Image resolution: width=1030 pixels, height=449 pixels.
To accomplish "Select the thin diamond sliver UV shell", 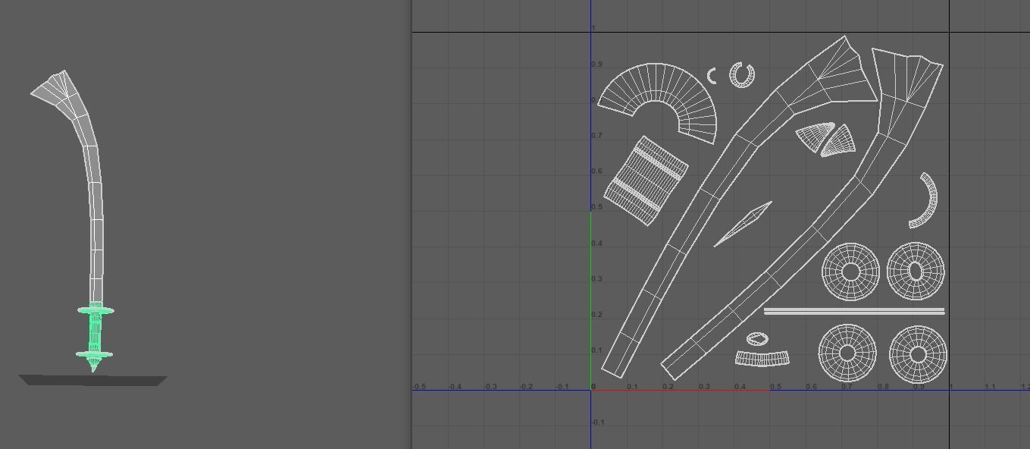I will point(743,224).
